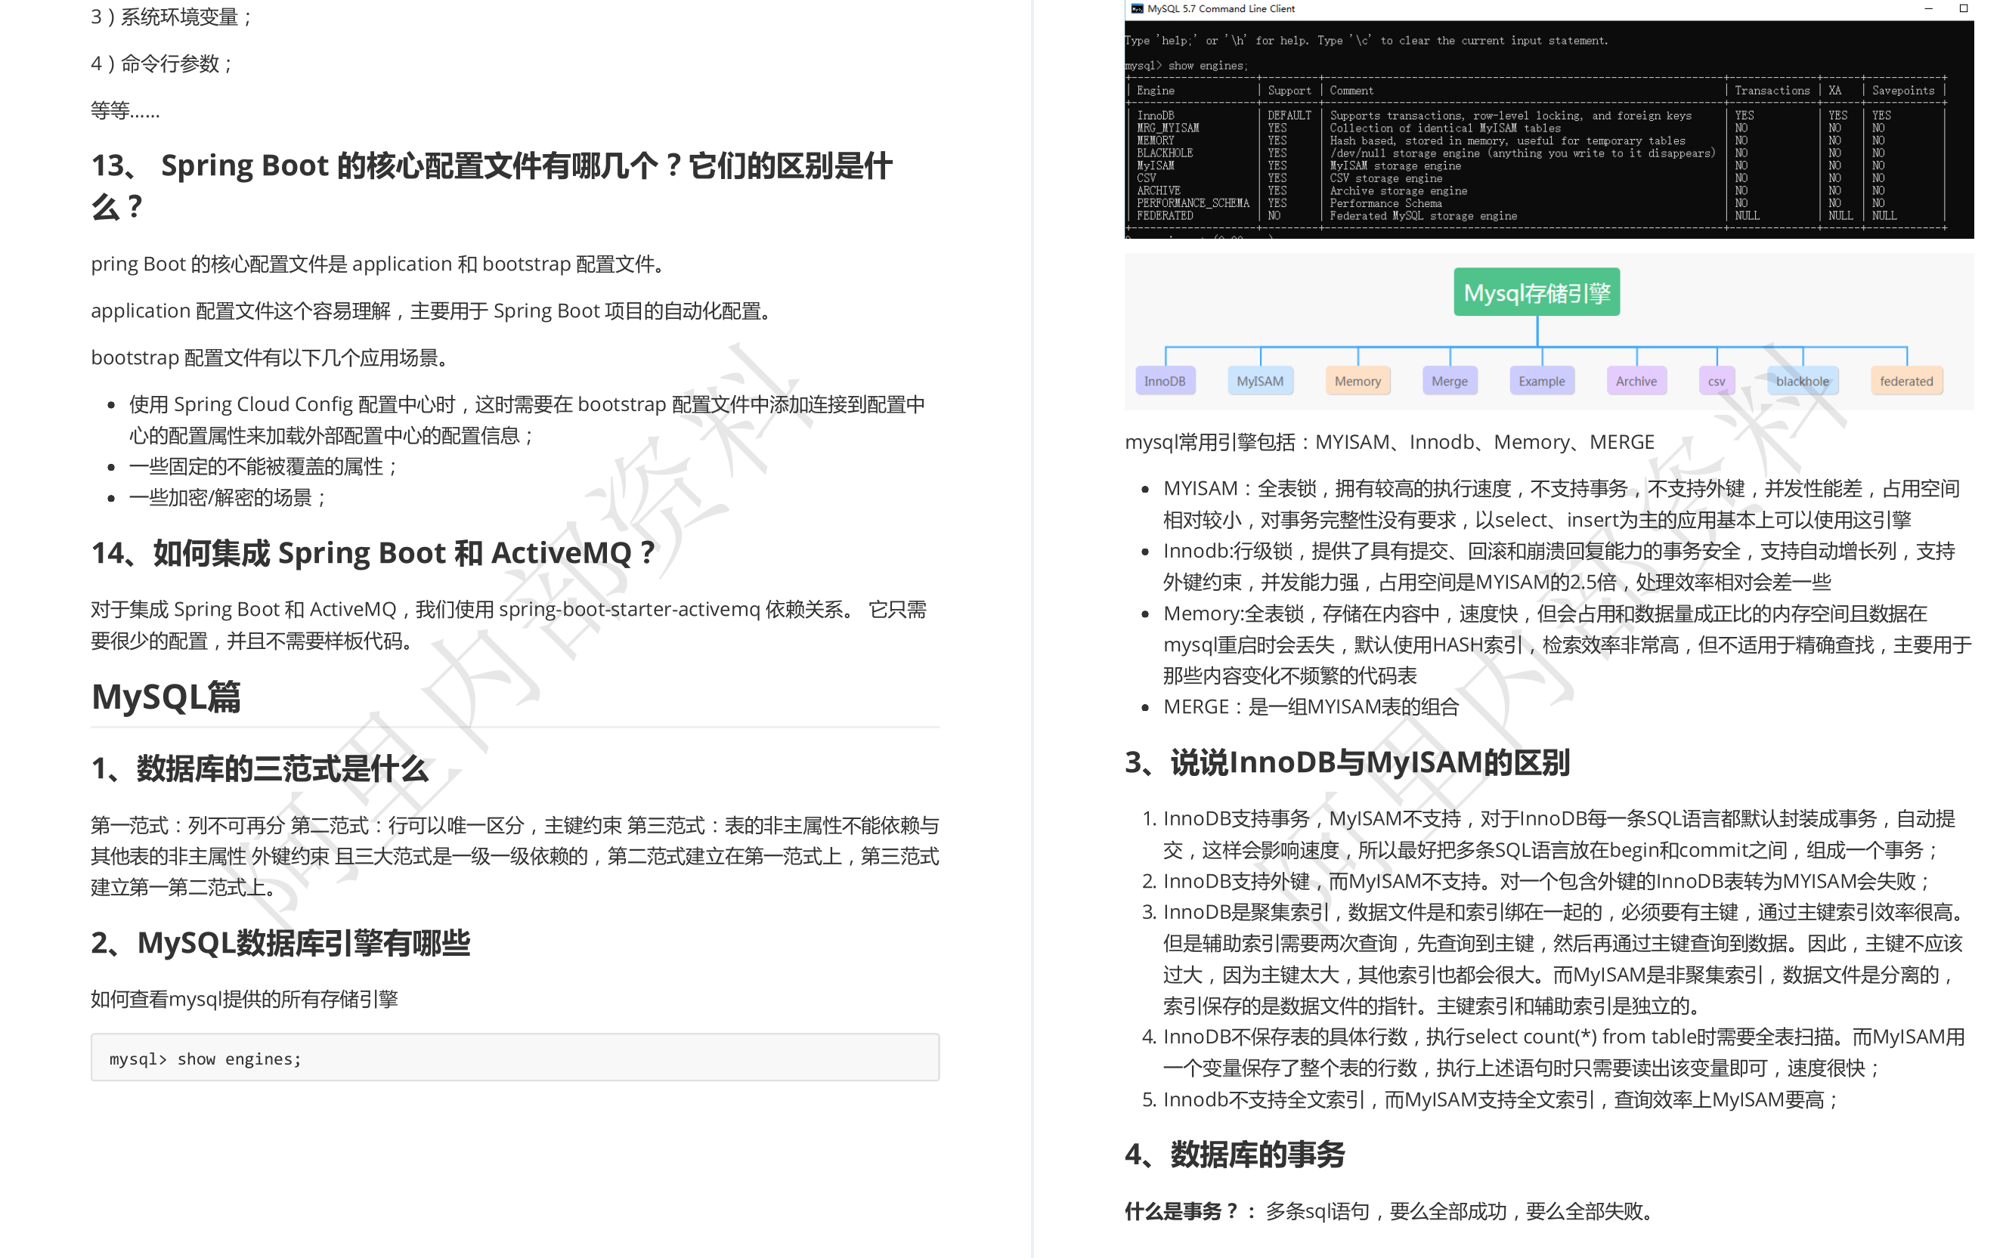Click heading '2、MySQL数据库引擎有哪些'

coord(280,943)
